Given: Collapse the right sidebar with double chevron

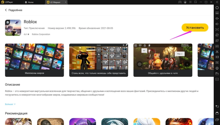Looking at the screenshot, I should tap(217, 2).
